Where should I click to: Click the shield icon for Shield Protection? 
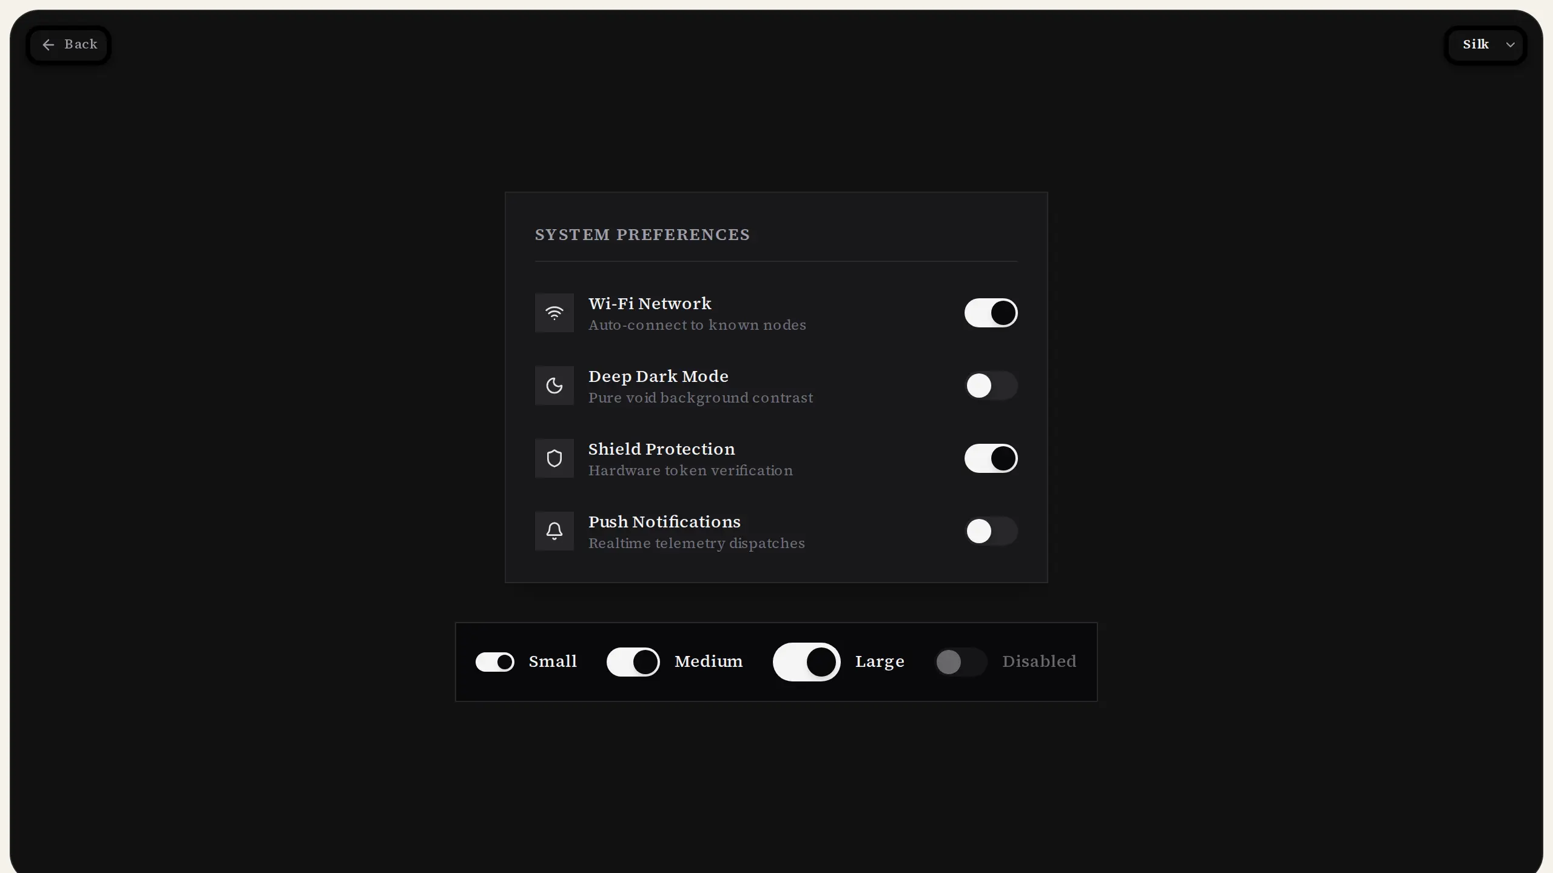tap(554, 458)
